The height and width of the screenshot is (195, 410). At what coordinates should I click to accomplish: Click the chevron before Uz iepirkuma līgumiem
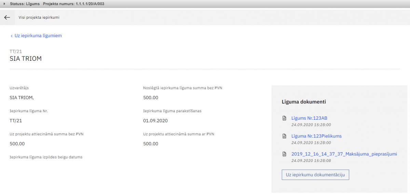pyautogui.click(x=12, y=36)
